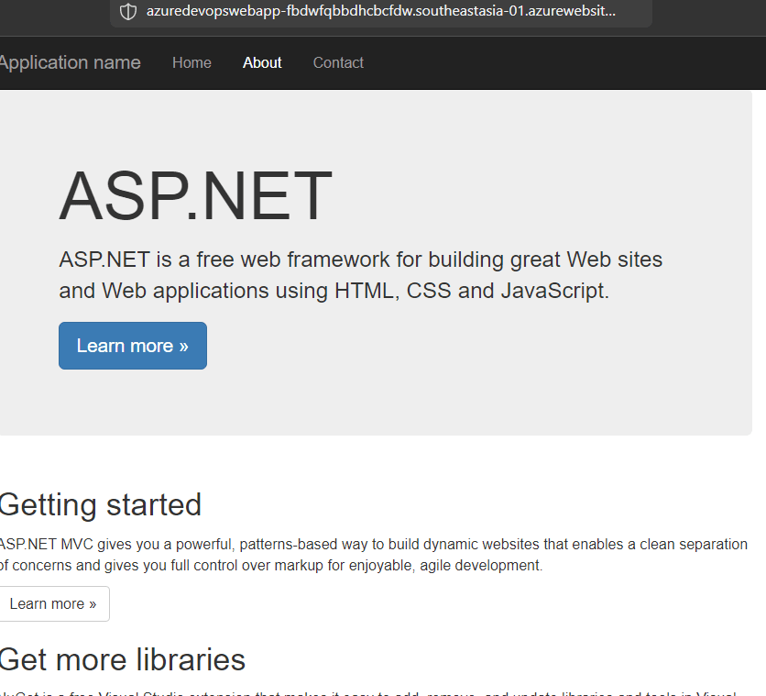Go to the Home nav item
This screenshot has width=766, height=696.
191,62
